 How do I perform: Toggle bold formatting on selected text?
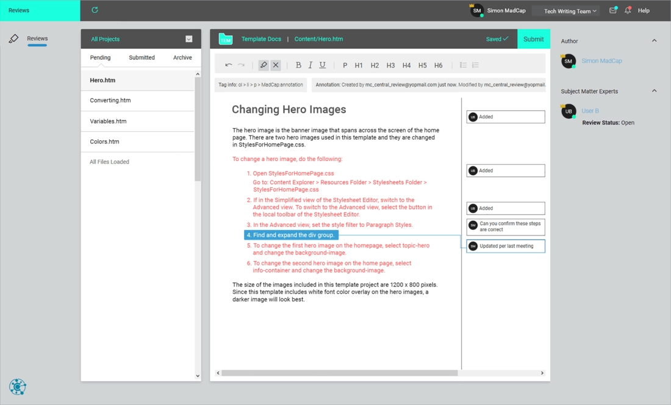pos(298,65)
